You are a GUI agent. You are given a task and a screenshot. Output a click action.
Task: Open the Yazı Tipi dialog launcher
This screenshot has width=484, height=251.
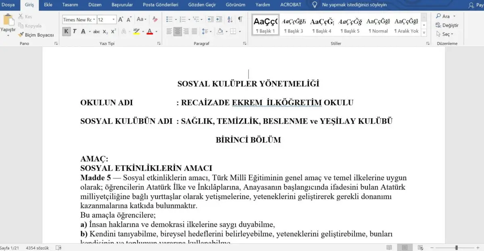159,43
